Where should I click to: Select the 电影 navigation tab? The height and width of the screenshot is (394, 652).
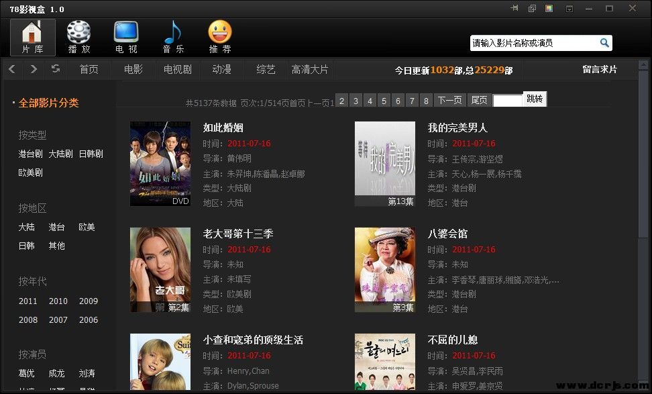pyautogui.click(x=133, y=70)
